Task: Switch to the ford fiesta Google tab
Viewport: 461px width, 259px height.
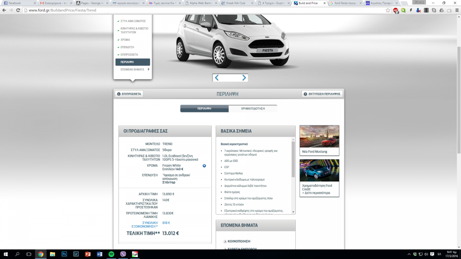Action: pos(345,3)
